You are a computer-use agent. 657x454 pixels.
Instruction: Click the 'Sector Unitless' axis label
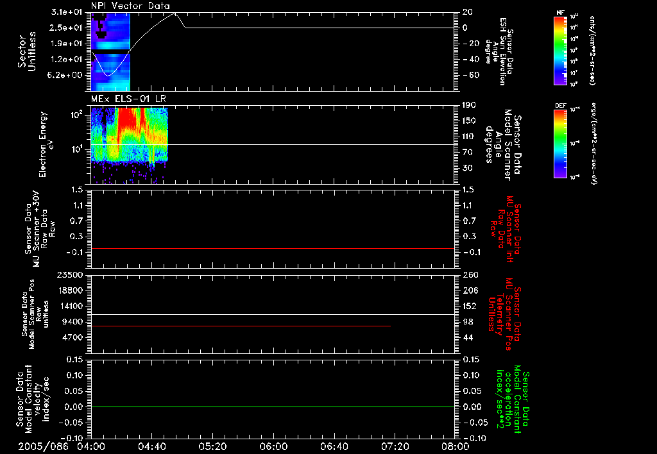coord(26,51)
